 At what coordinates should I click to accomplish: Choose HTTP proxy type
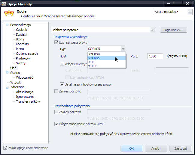click(x=106, y=62)
